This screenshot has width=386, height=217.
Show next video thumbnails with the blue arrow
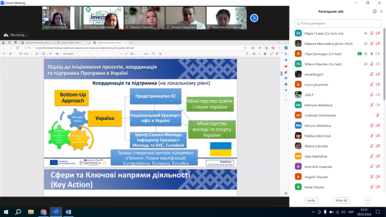(254, 18)
